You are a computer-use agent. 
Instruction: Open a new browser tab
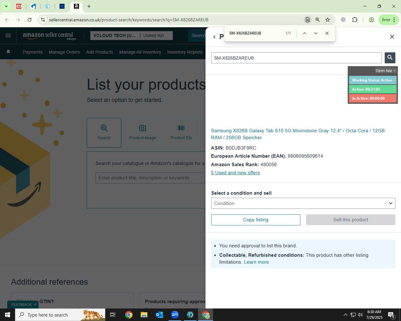pos(89,6)
